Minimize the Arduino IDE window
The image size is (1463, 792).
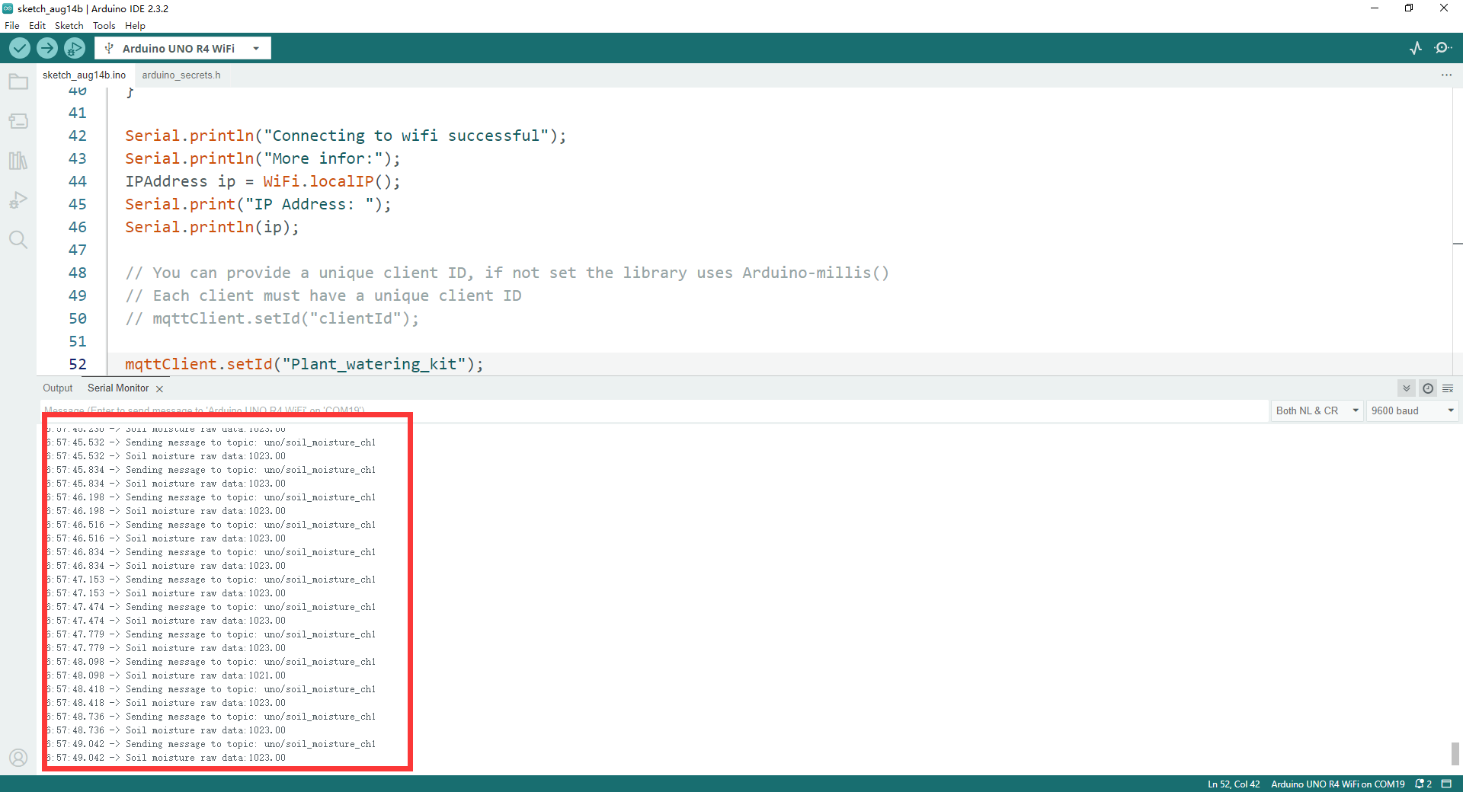[1375, 8]
